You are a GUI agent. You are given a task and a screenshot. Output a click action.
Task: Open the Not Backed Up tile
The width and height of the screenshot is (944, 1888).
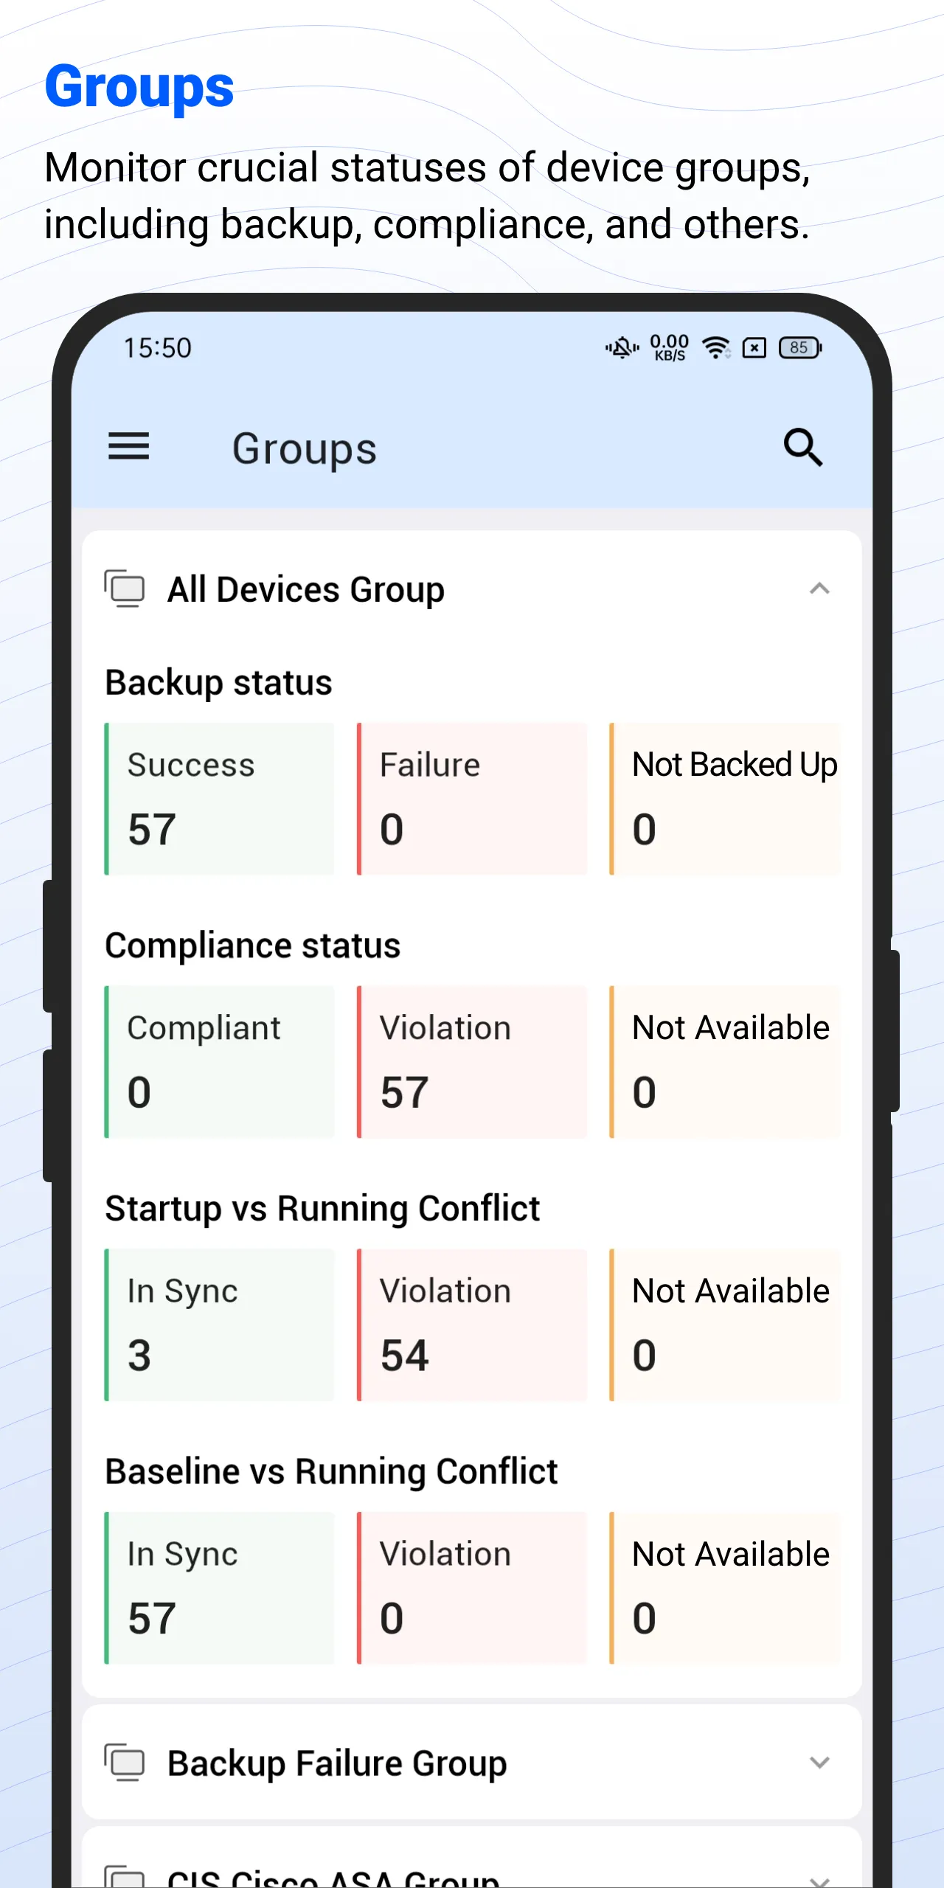coord(725,799)
